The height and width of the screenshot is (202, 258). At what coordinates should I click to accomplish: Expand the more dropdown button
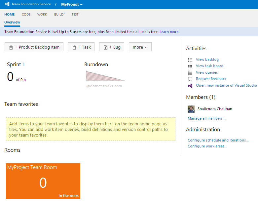coord(140,47)
